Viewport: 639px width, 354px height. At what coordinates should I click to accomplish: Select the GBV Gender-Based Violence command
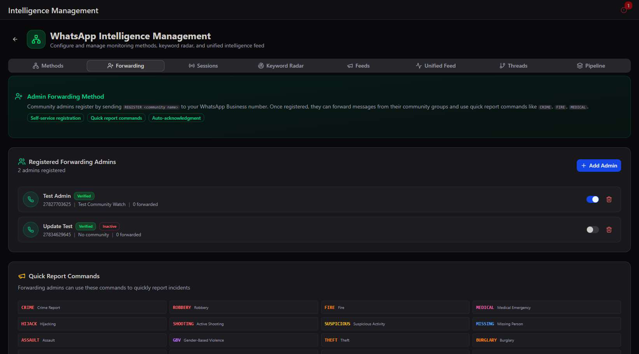pyautogui.click(x=244, y=340)
